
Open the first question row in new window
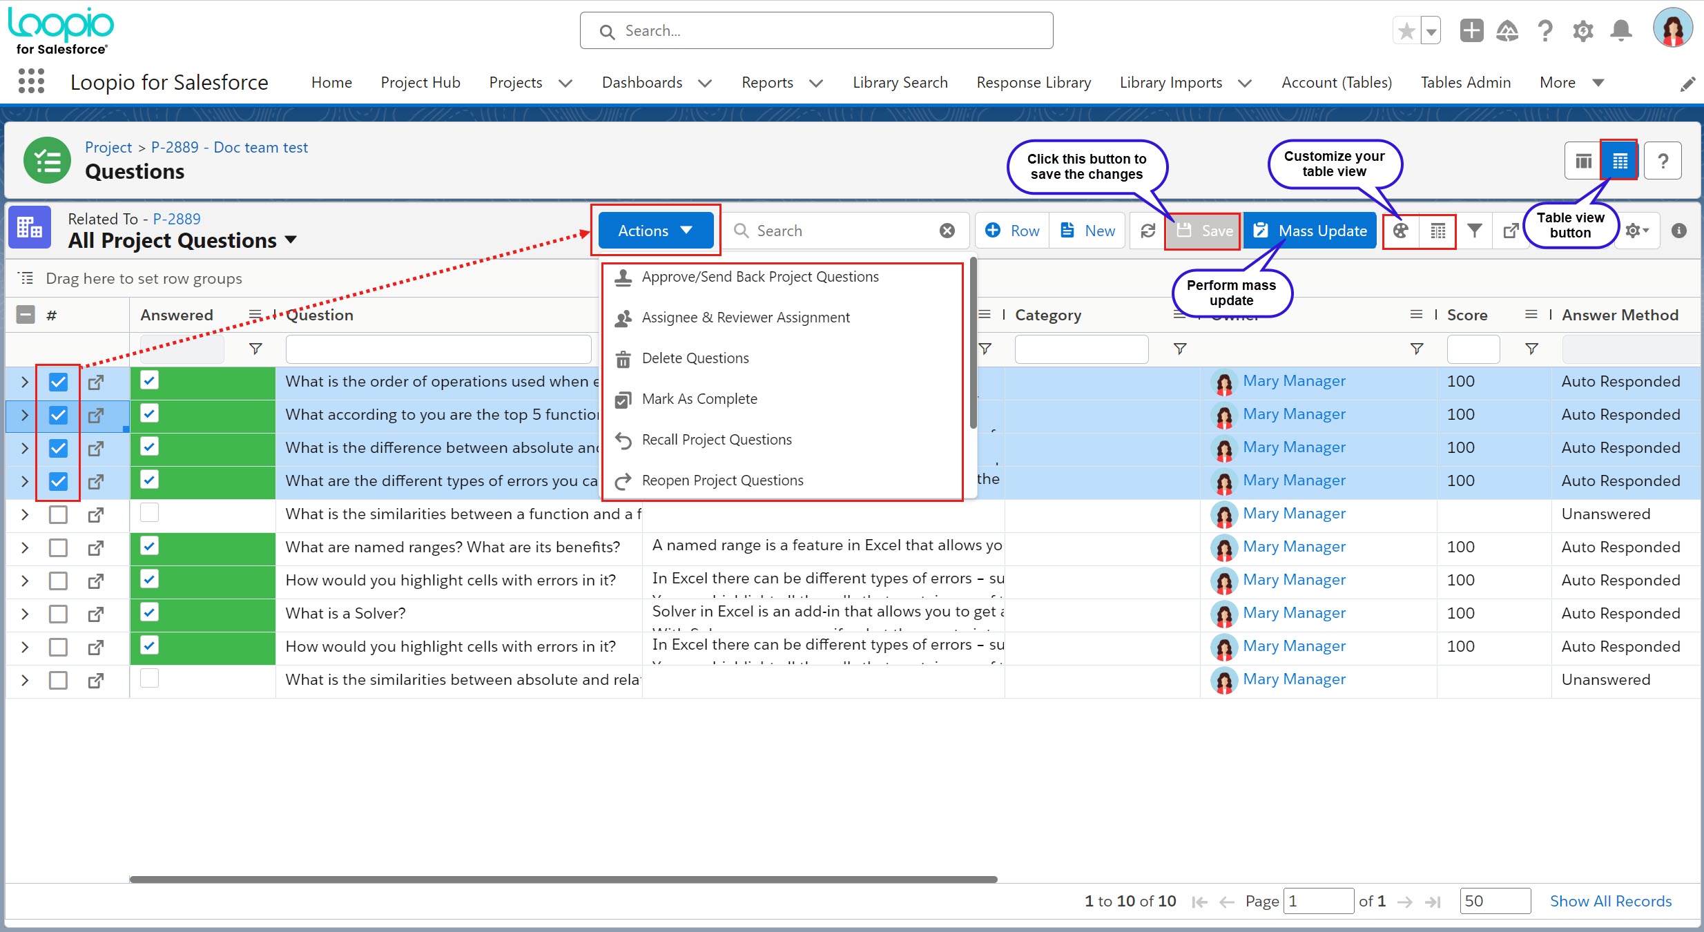click(x=96, y=382)
